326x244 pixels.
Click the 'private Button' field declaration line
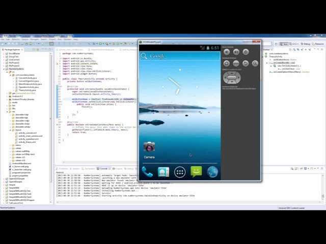85,81
